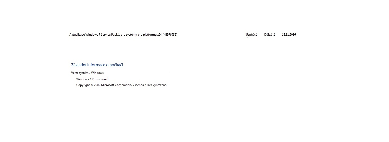The height and width of the screenshot is (142, 389).
Task: Click the Všechna práva vyhrazena text
Action: click(x=150, y=85)
